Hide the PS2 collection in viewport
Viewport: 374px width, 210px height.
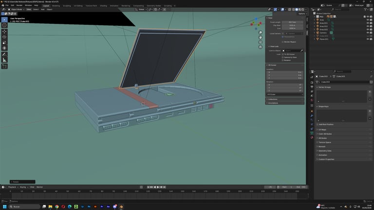click(368, 17)
